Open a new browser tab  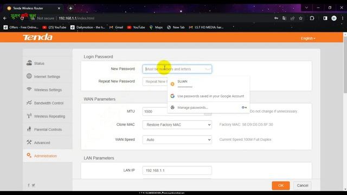[70, 8]
